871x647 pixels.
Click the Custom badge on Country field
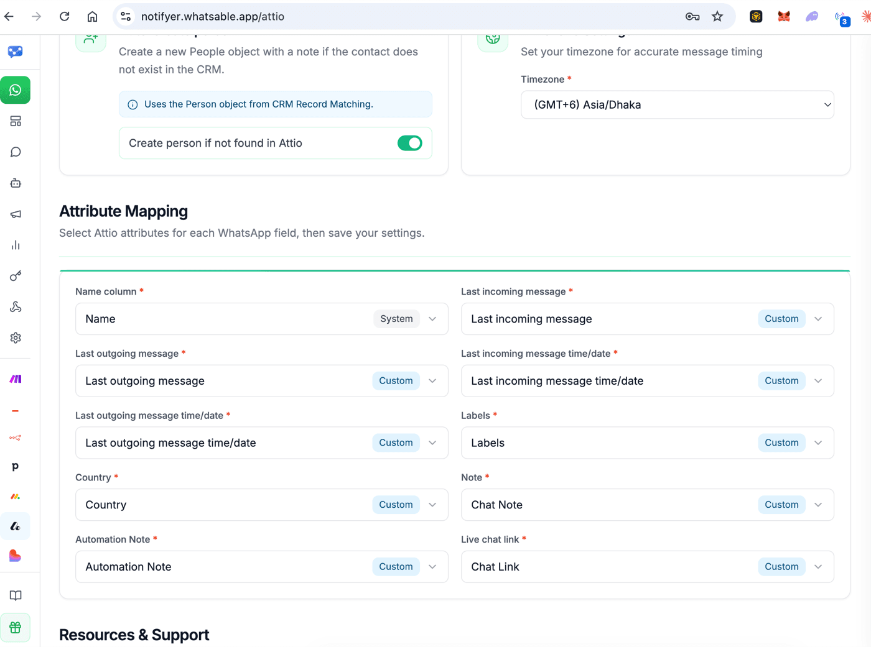click(x=396, y=505)
